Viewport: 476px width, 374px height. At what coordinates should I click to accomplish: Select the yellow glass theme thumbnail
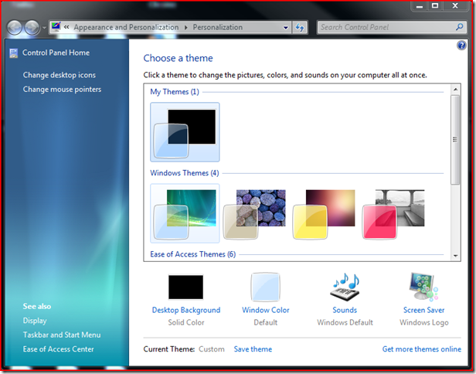click(324, 214)
